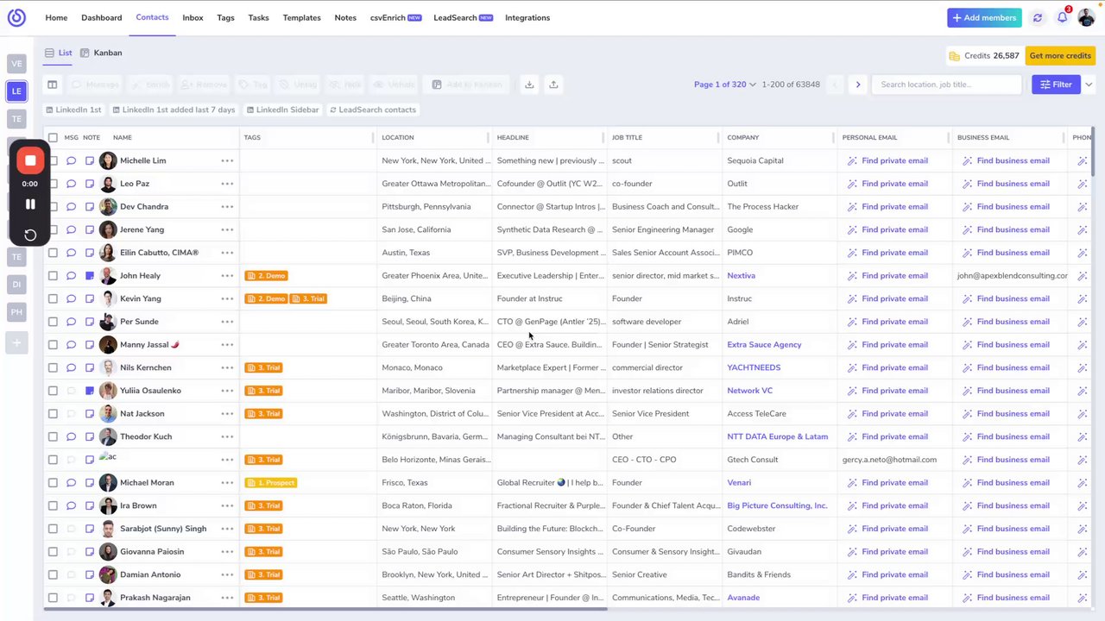This screenshot has height=621, width=1105.
Task: Click the vertical scrollbar at the table's right edge
Action: click(1093, 153)
